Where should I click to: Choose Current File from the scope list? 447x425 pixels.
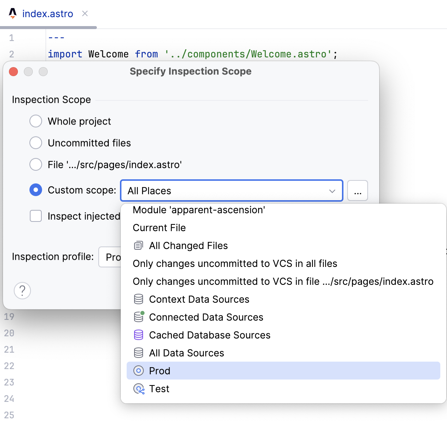point(159,228)
